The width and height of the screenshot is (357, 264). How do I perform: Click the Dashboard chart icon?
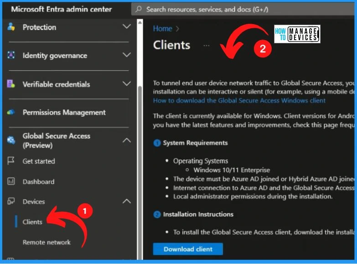tap(11, 181)
